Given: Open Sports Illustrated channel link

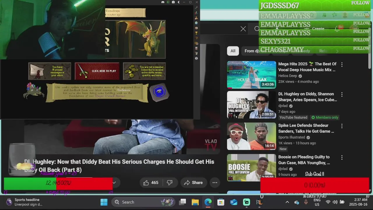Looking at the screenshot, I should (292, 137).
